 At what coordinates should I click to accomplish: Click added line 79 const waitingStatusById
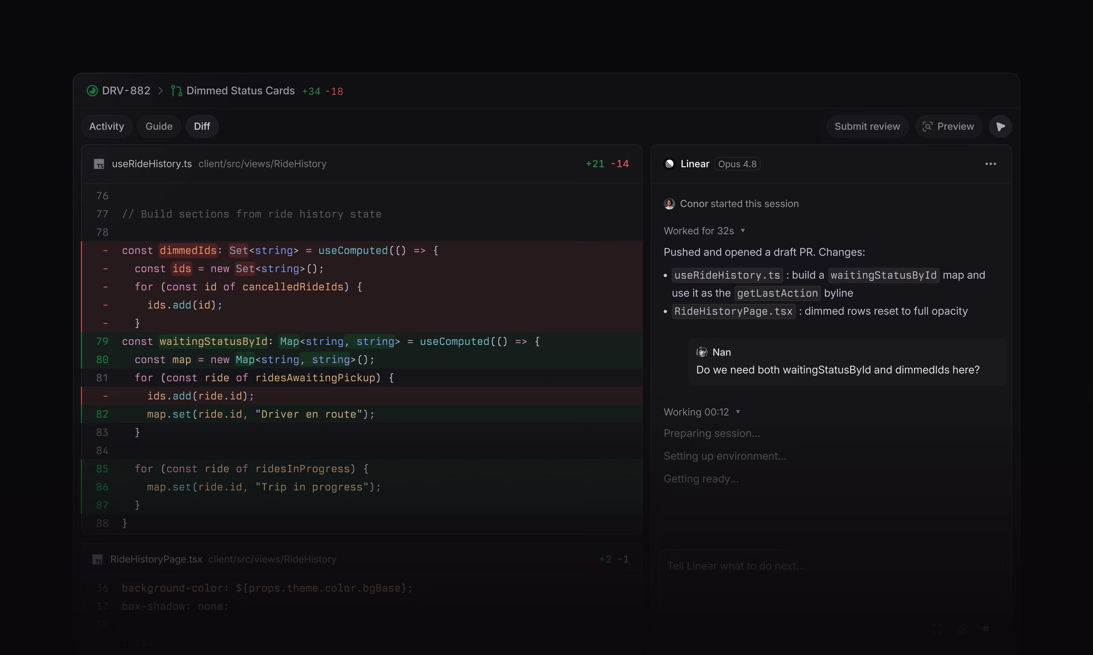tap(361, 342)
